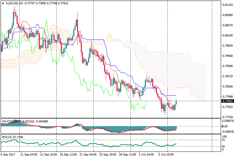The image size is (234, 158).
Task: Click the AUDUSD,H4 chart title label
Action: pos(12,3)
